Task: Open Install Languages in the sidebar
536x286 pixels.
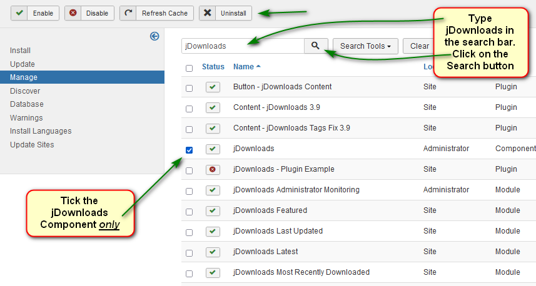Action: [x=41, y=131]
